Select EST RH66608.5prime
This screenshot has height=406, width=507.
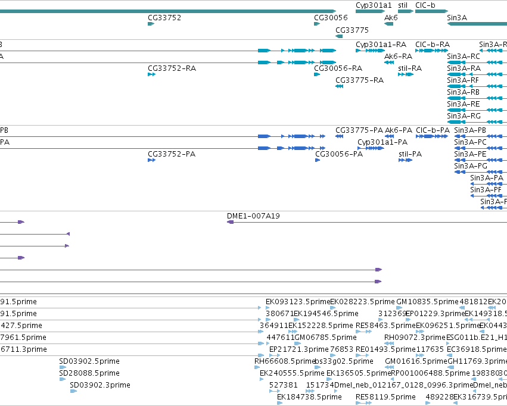click(x=257, y=367)
